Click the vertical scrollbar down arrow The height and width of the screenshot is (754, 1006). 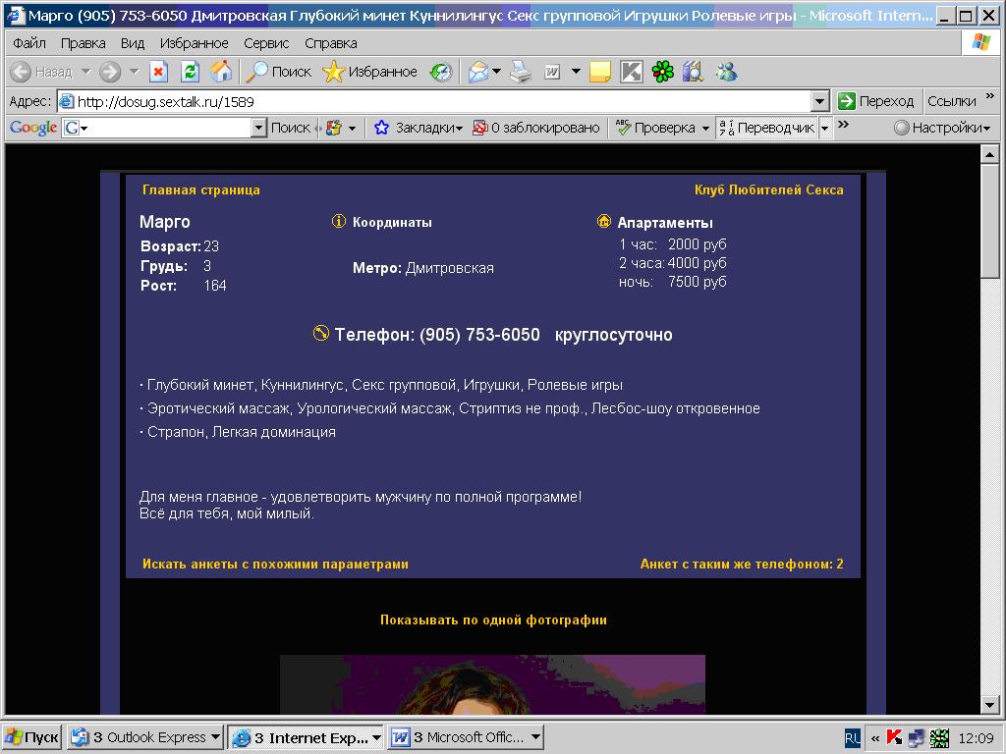coord(990,705)
